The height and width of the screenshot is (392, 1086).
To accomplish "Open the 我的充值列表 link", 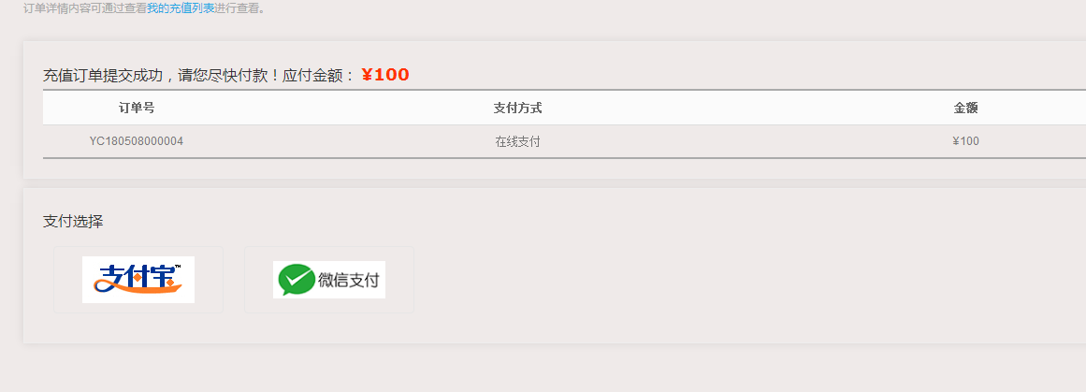I will point(181,9).
